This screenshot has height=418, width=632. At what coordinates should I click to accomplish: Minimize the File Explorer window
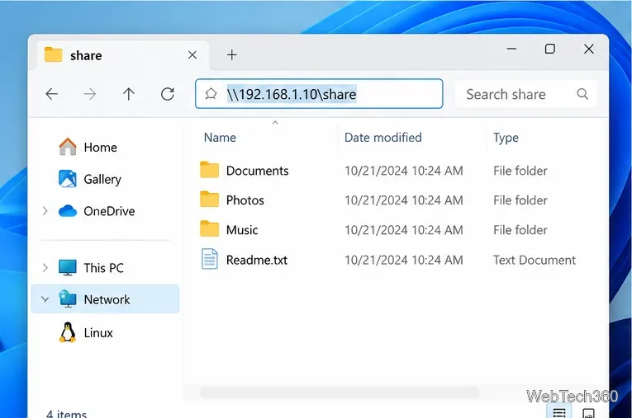(511, 49)
